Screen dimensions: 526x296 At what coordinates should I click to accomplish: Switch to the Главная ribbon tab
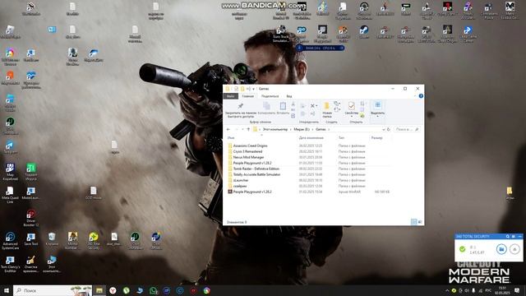click(x=248, y=96)
